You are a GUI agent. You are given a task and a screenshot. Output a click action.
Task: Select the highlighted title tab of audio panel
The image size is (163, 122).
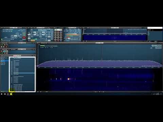coord(72,28)
